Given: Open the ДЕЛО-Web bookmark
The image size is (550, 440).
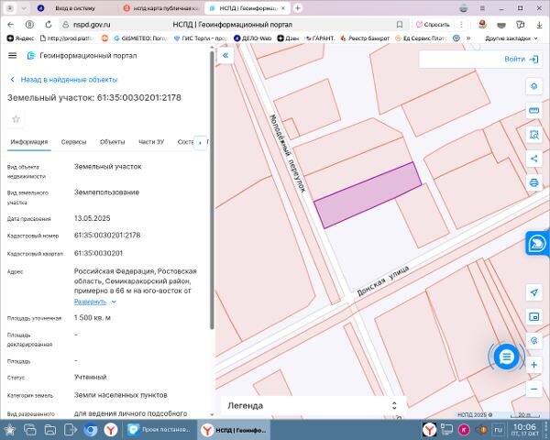Looking at the screenshot, I should pos(253,38).
